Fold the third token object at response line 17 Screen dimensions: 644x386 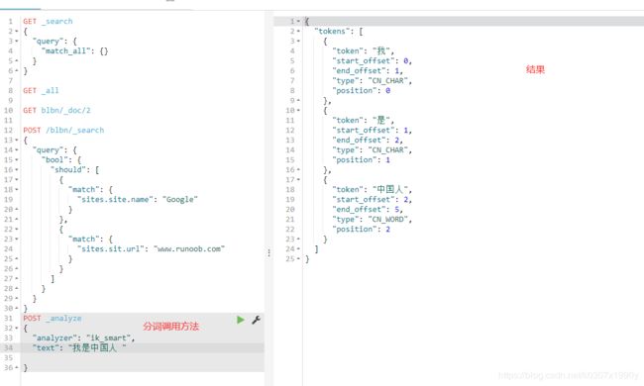tap(298, 180)
